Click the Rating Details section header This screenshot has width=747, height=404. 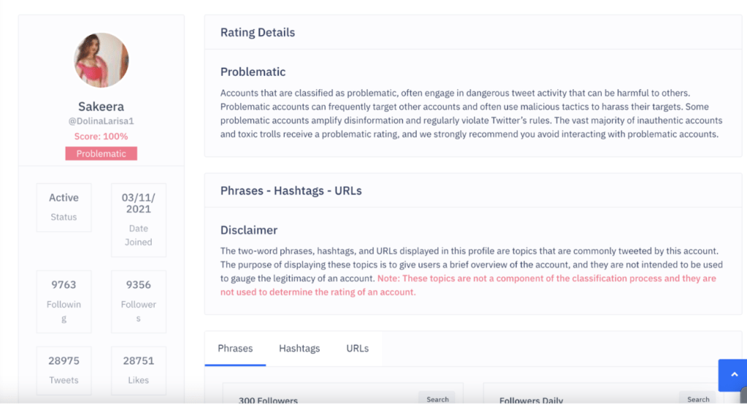[x=258, y=32]
